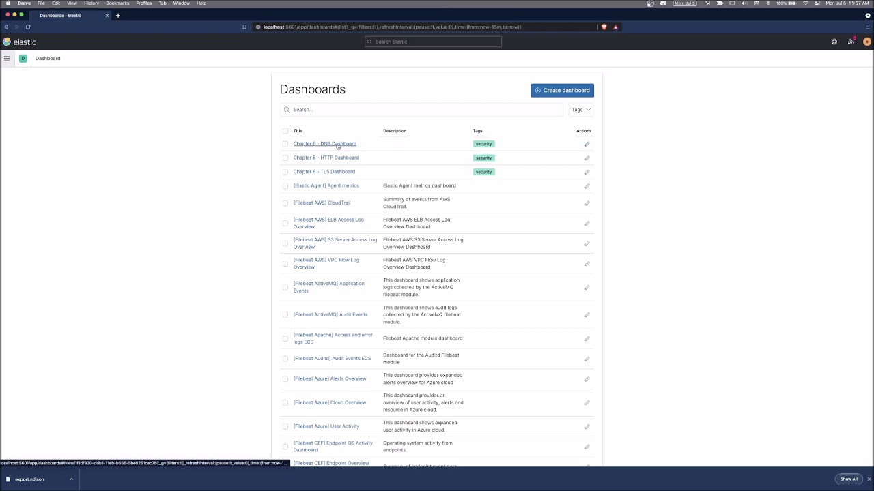
Task: Click the browser address bar URL
Action: point(392,27)
